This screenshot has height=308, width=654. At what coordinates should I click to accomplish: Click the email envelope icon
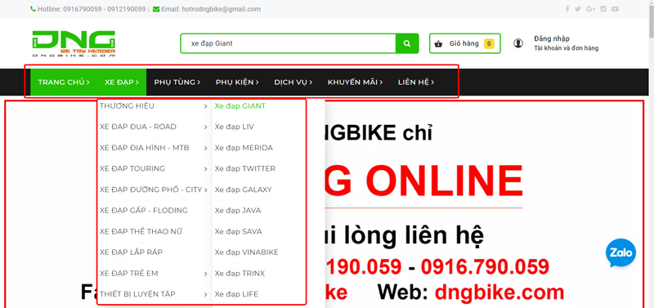tap(156, 9)
